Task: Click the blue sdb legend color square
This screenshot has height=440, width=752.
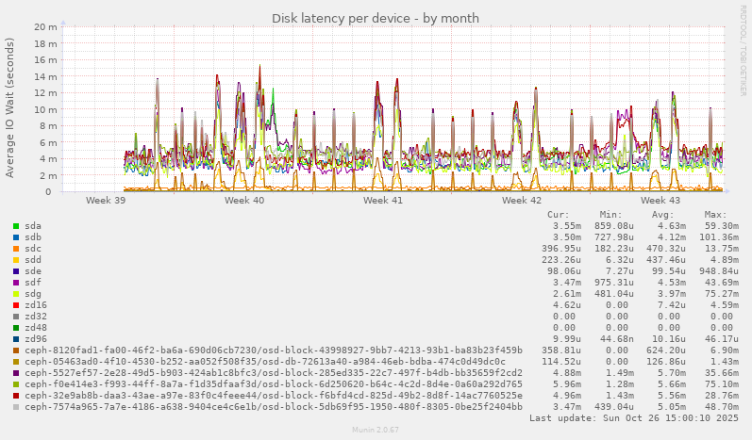Action: [16, 237]
